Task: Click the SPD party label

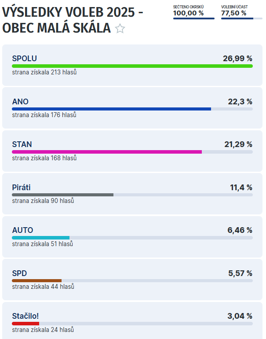Action: (x=19, y=273)
